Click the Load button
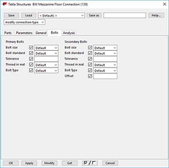 click(29, 15)
